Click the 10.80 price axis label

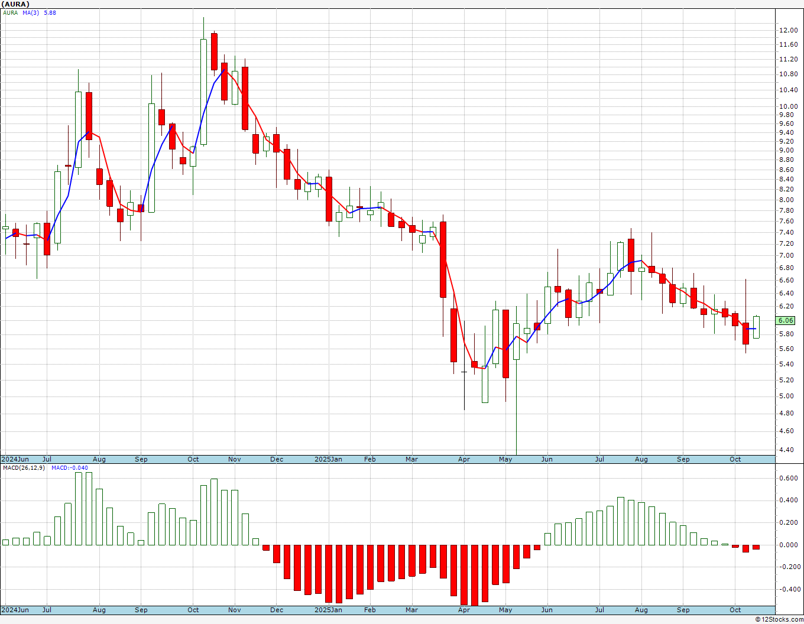click(788, 74)
